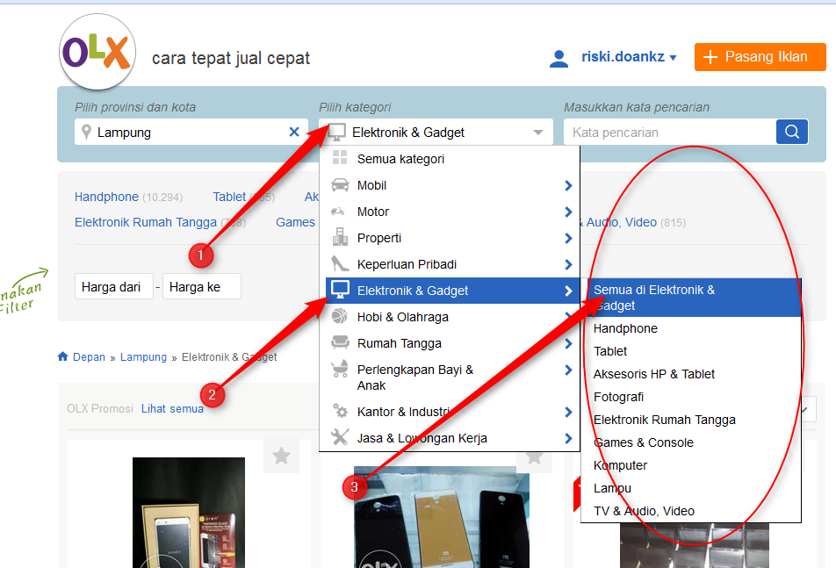The width and height of the screenshot is (836, 568).
Task: Open the second promoted phone cases image
Action: 442,517
